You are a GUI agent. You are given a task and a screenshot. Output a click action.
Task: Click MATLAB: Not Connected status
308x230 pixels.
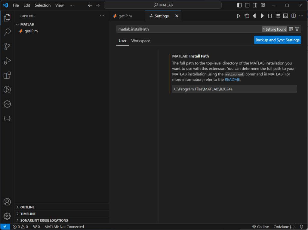click(x=64, y=227)
